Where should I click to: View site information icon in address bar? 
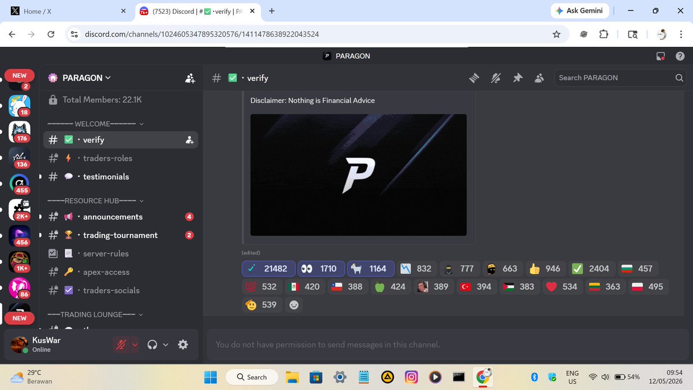(x=74, y=34)
